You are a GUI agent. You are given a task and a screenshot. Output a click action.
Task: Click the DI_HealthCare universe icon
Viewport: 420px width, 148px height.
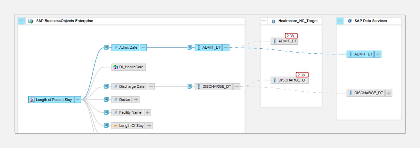pos(115,67)
